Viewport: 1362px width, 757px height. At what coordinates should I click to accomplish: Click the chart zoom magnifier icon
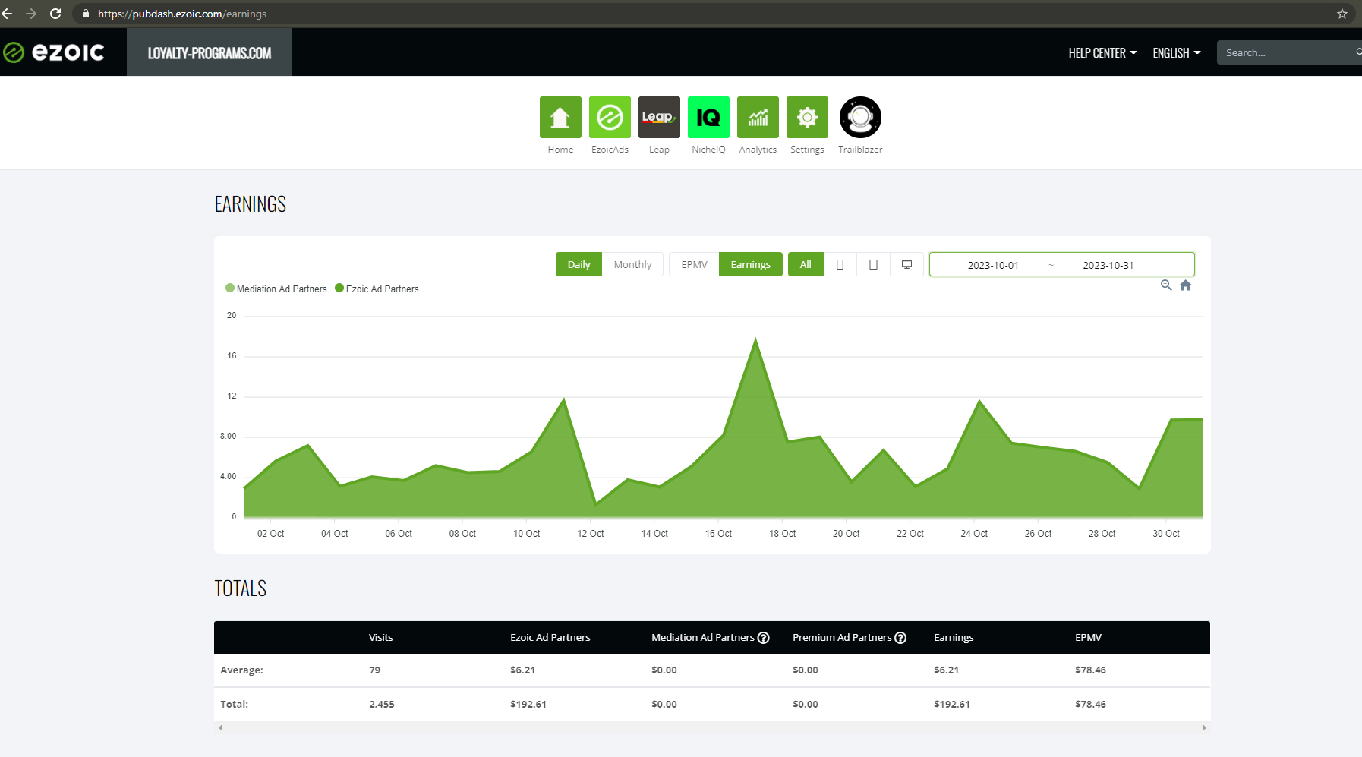point(1166,285)
